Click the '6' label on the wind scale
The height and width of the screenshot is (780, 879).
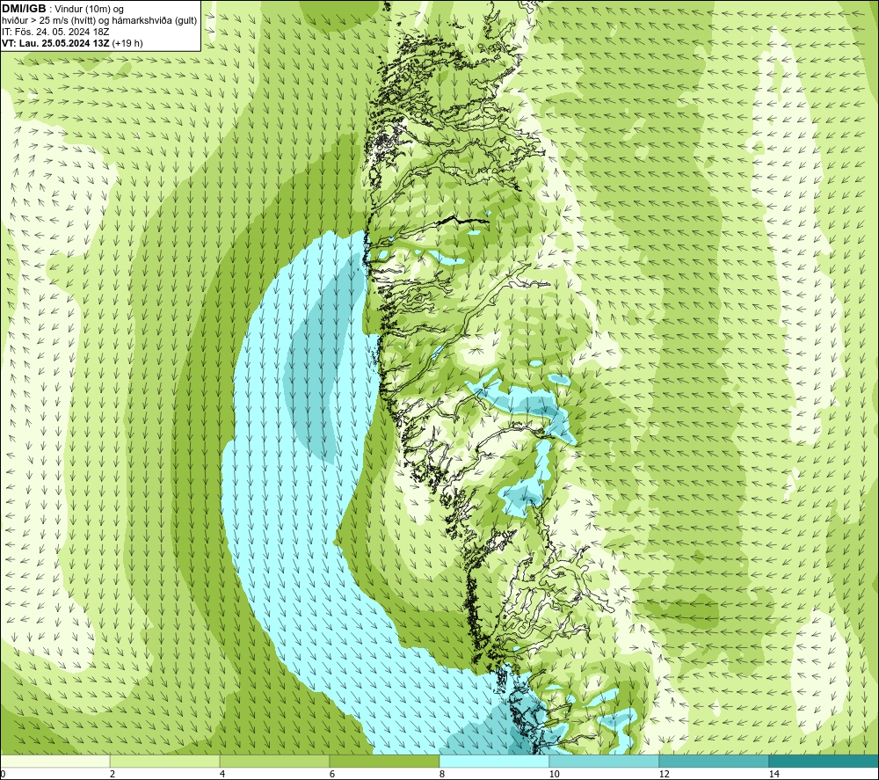(x=332, y=774)
